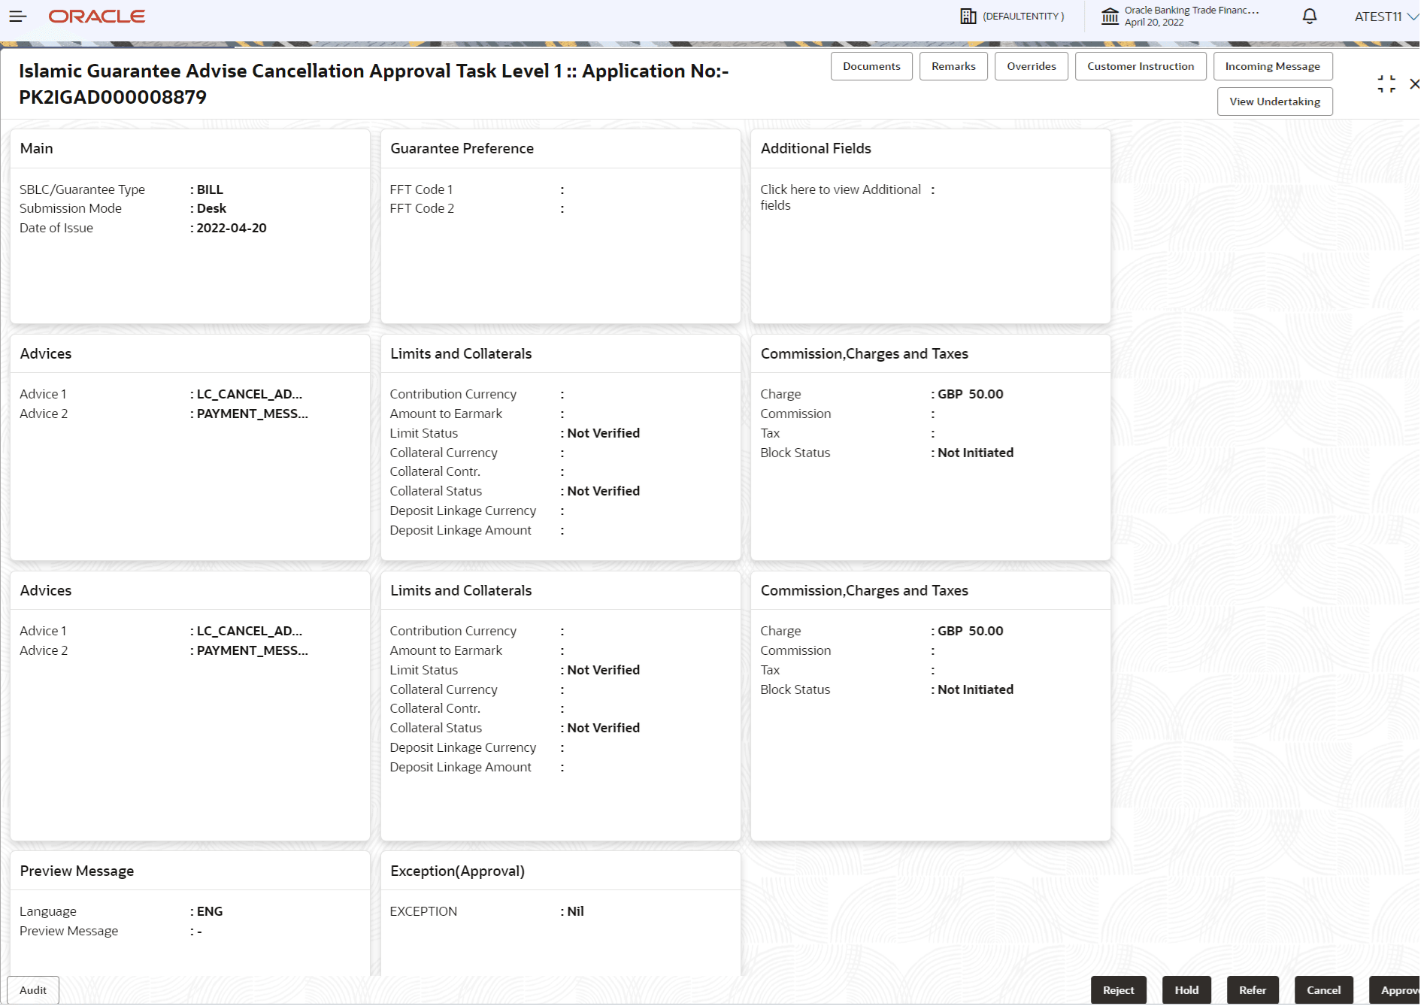This screenshot has width=1427, height=1006.
Task: Click the collapse screen corner-arrows icon
Action: click(x=1386, y=83)
